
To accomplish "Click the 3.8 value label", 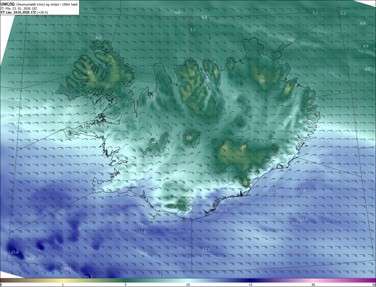I will pos(189,138).
